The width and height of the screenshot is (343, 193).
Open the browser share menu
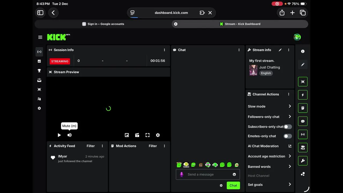click(x=282, y=13)
